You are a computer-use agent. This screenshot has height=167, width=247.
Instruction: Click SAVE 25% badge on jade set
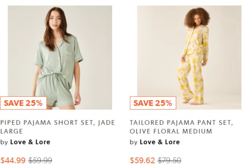[23, 103]
